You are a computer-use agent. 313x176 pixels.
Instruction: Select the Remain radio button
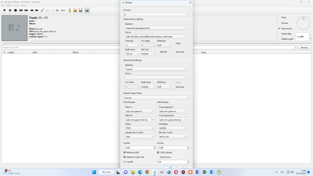click(x=279, y=23)
